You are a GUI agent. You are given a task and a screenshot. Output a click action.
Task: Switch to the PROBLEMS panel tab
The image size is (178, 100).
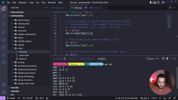click(x=57, y=59)
